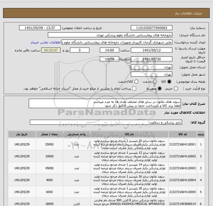
Task: Click the کد کالا column header
Action: click(x=183, y=134)
